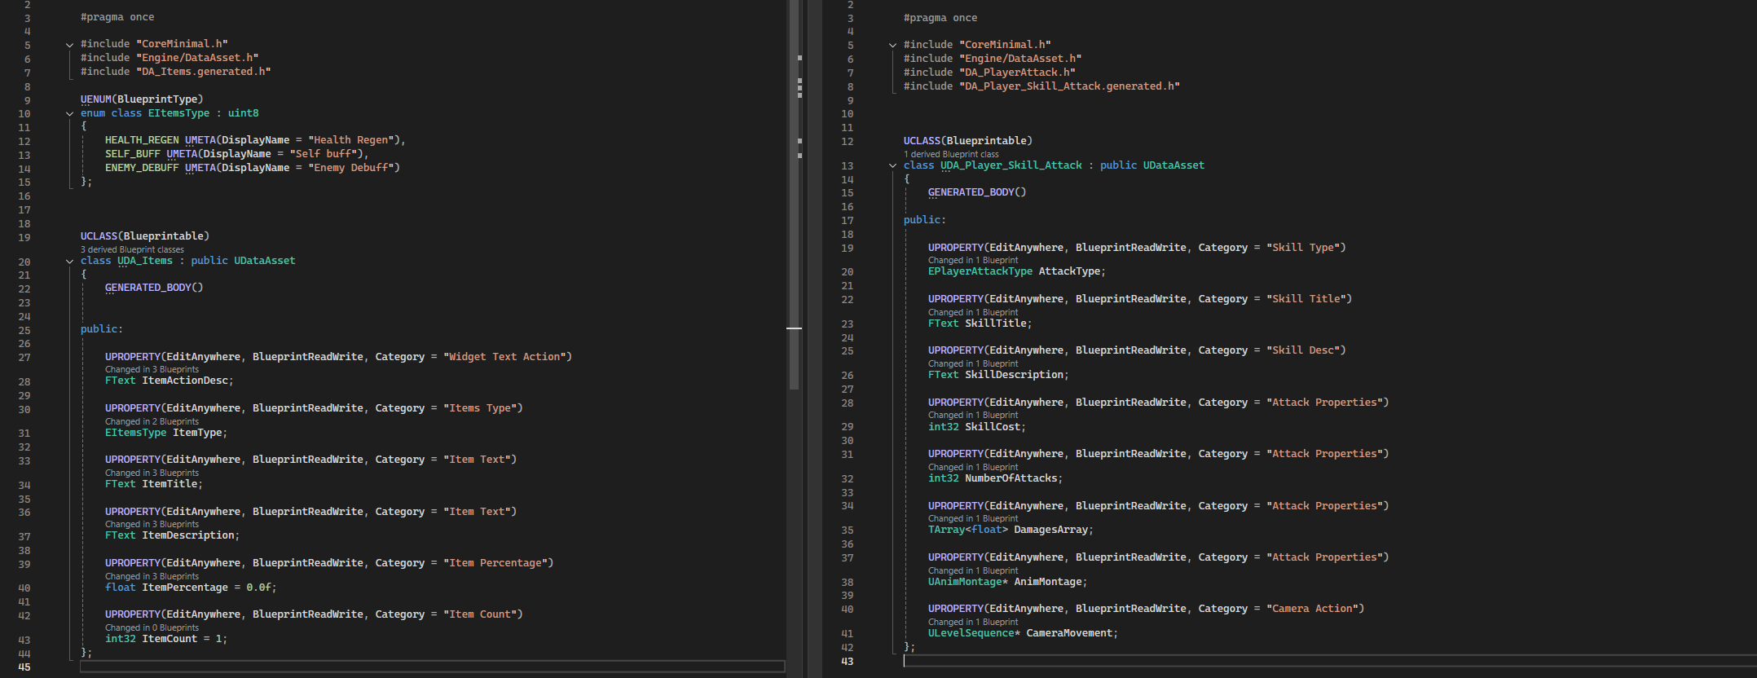
Task: Show "Changed in 2 Blueprints" above ItemType
Action: (152, 421)
